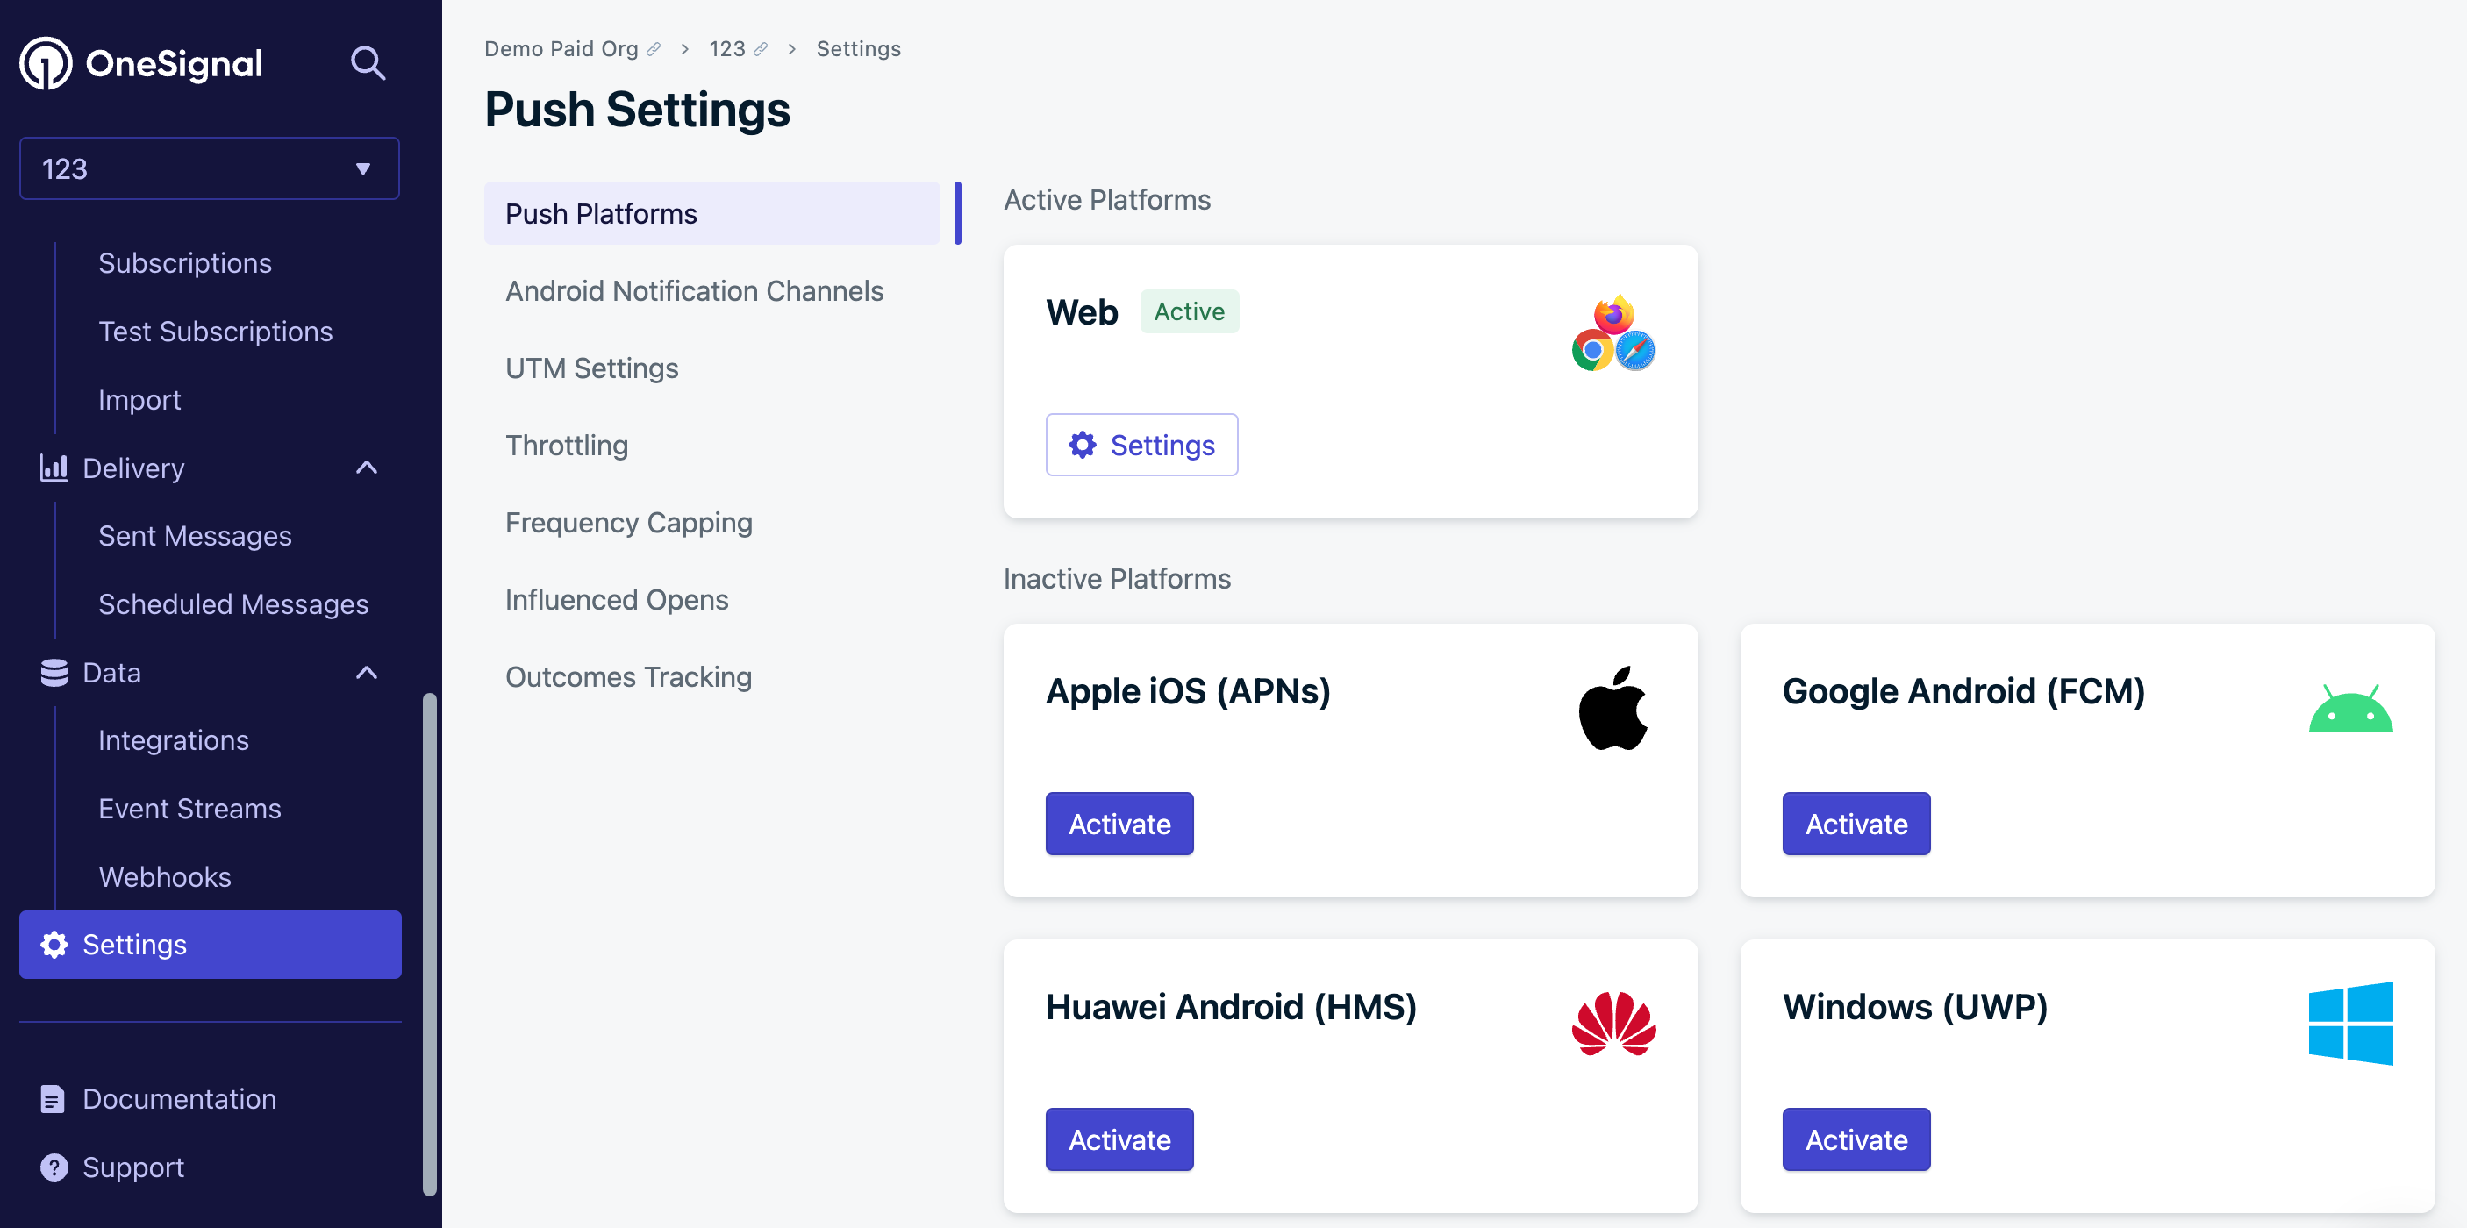The image size is (2467, 1228).
Task: Click the Huawei flower logo
Action: (x=1613, y=1023)
